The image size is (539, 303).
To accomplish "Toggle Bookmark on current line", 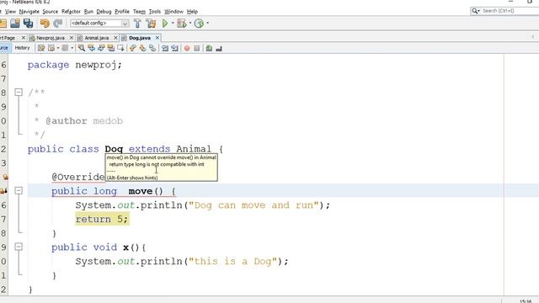I will pos(152,48).
